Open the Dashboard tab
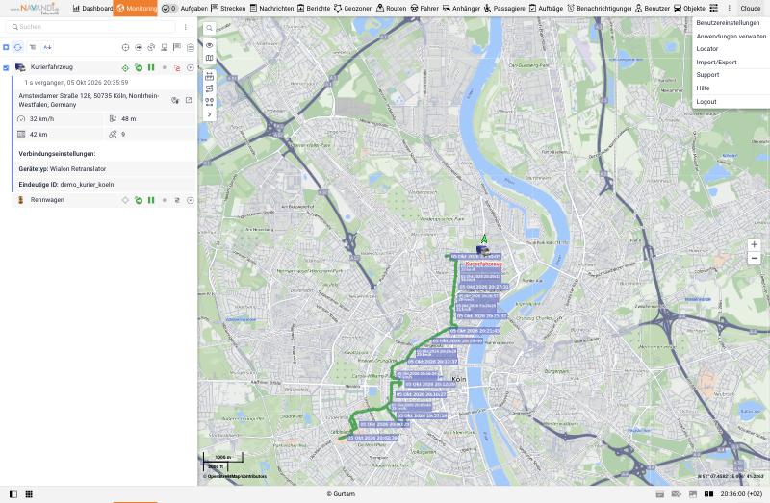 pos(92,9)
